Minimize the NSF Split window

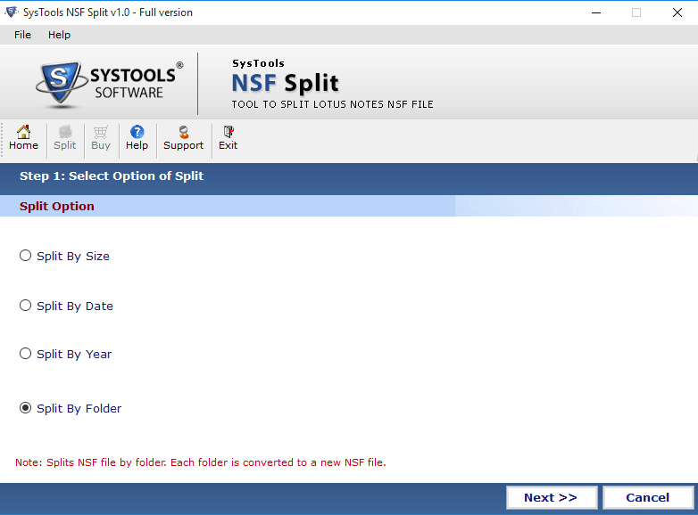click(x=596, y=12)
